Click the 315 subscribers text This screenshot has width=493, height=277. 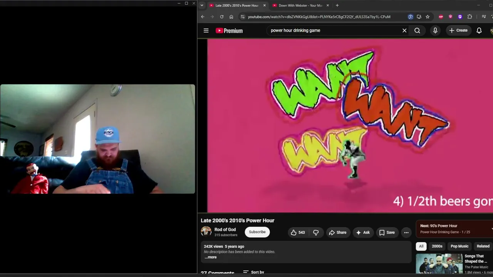click(226, 235)
